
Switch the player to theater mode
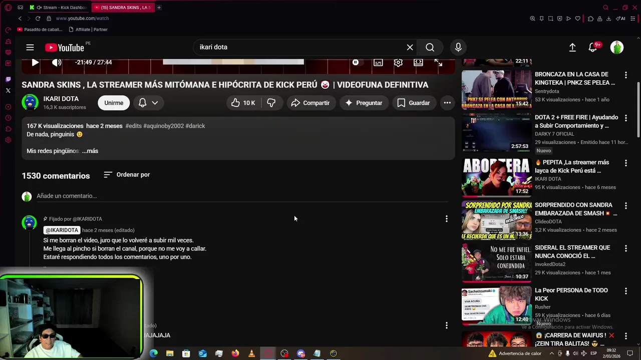418,62
